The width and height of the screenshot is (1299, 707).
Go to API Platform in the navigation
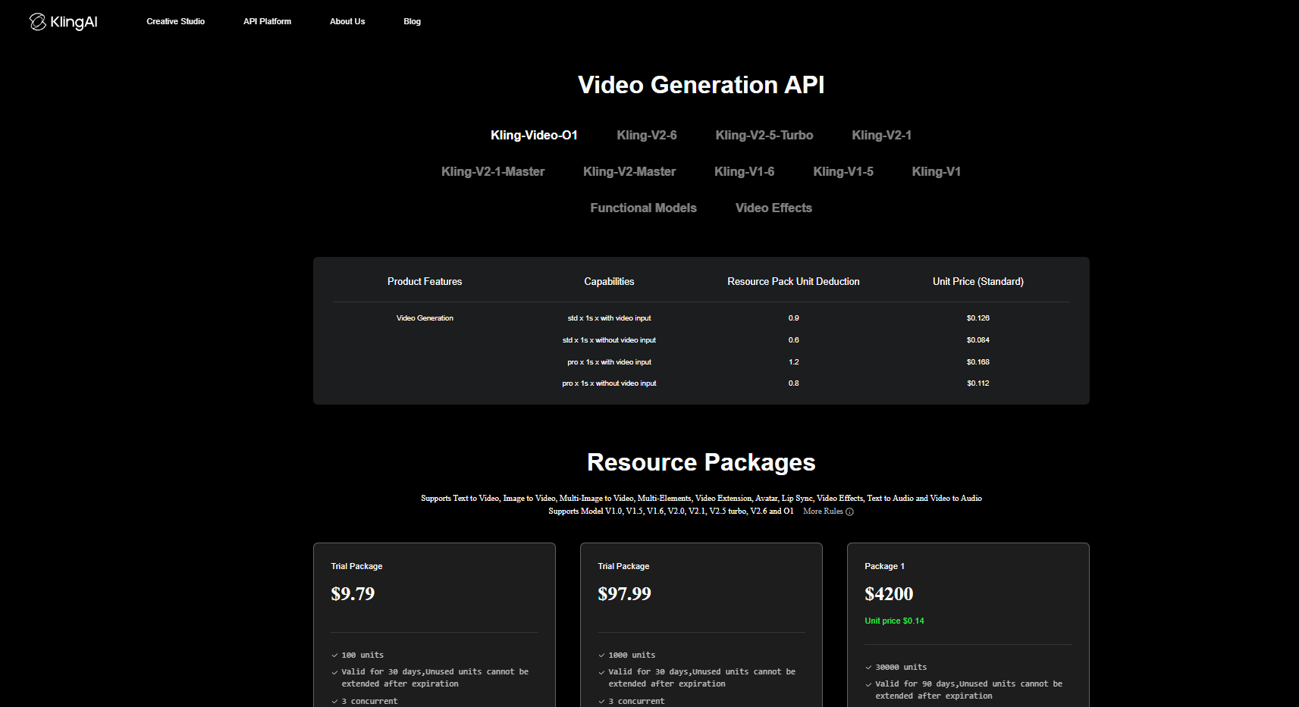tap(267, 21)
